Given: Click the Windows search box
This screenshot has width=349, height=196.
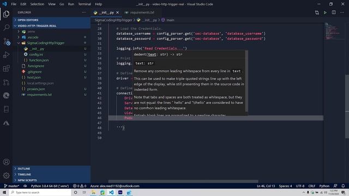Looking at the screenshot, I should (x=40, y=192).
